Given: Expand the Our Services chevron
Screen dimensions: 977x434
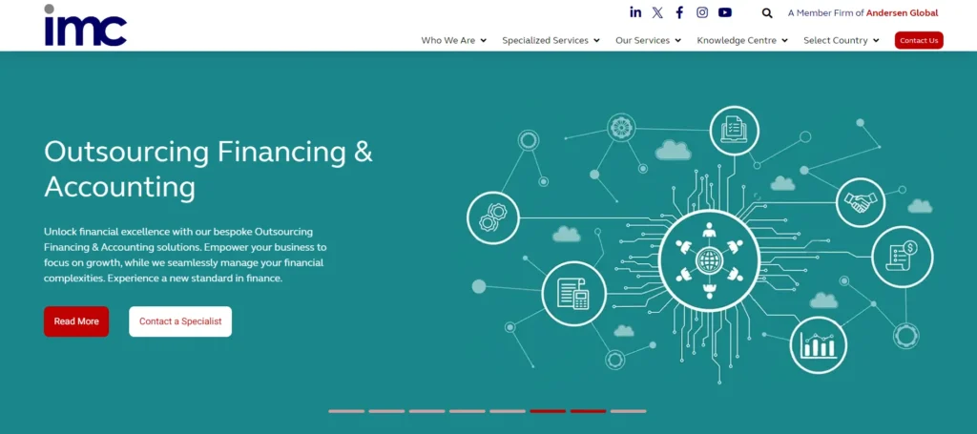Looking at the screenshot, I should (x=678, y=40).
